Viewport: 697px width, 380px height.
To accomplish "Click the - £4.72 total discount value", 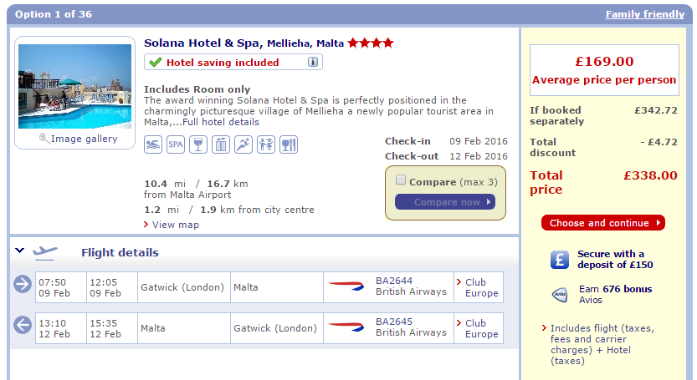I will coord(659,142).
